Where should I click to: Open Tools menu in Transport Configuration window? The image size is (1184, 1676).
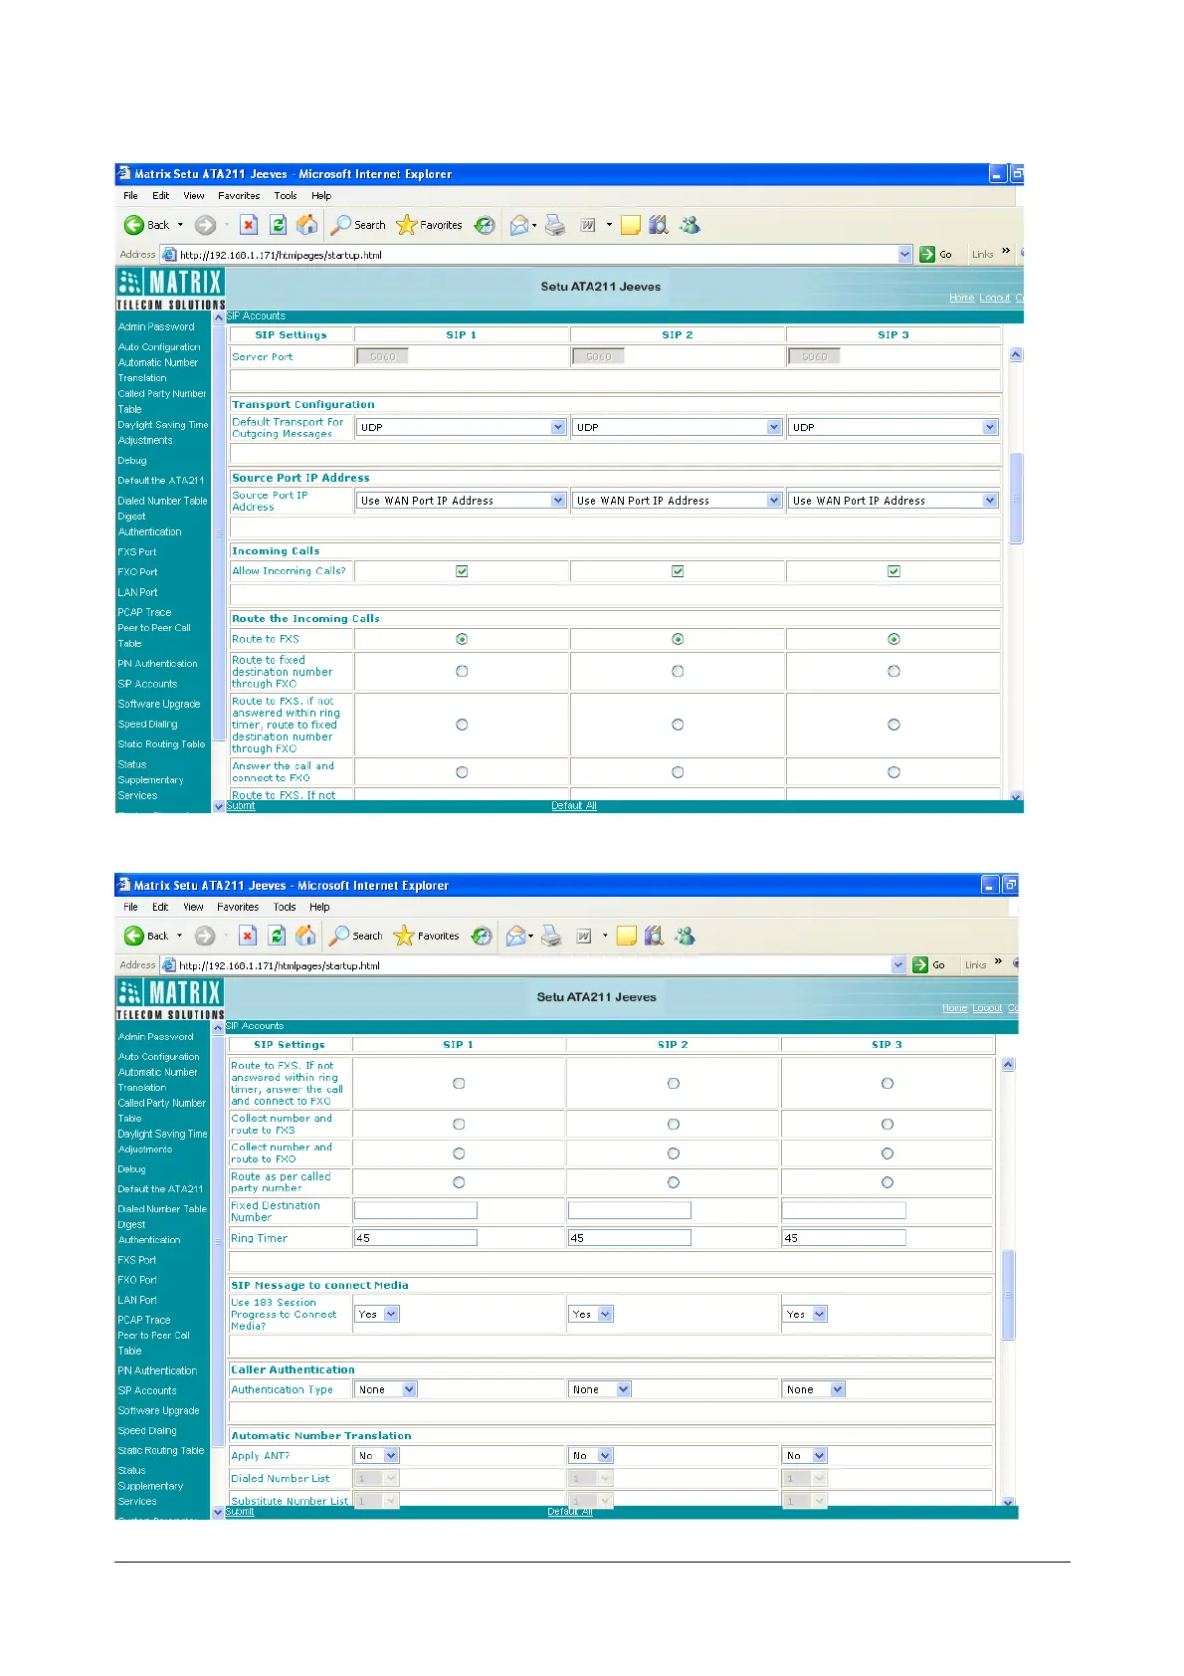coord(286,196)
